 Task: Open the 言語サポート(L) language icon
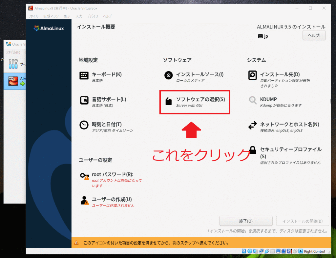(x=84, y=100)
